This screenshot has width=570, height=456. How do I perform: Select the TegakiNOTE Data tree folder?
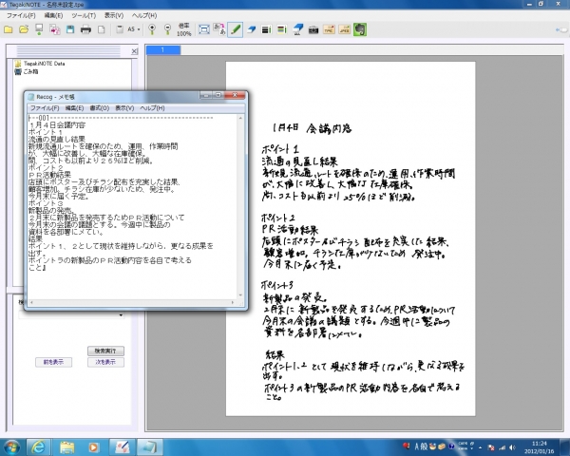44,63
